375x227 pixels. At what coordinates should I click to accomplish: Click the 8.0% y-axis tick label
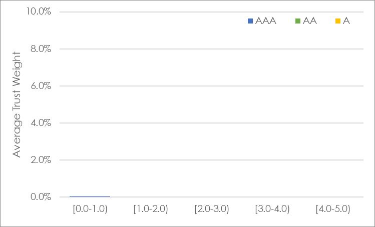coord(41,49)
